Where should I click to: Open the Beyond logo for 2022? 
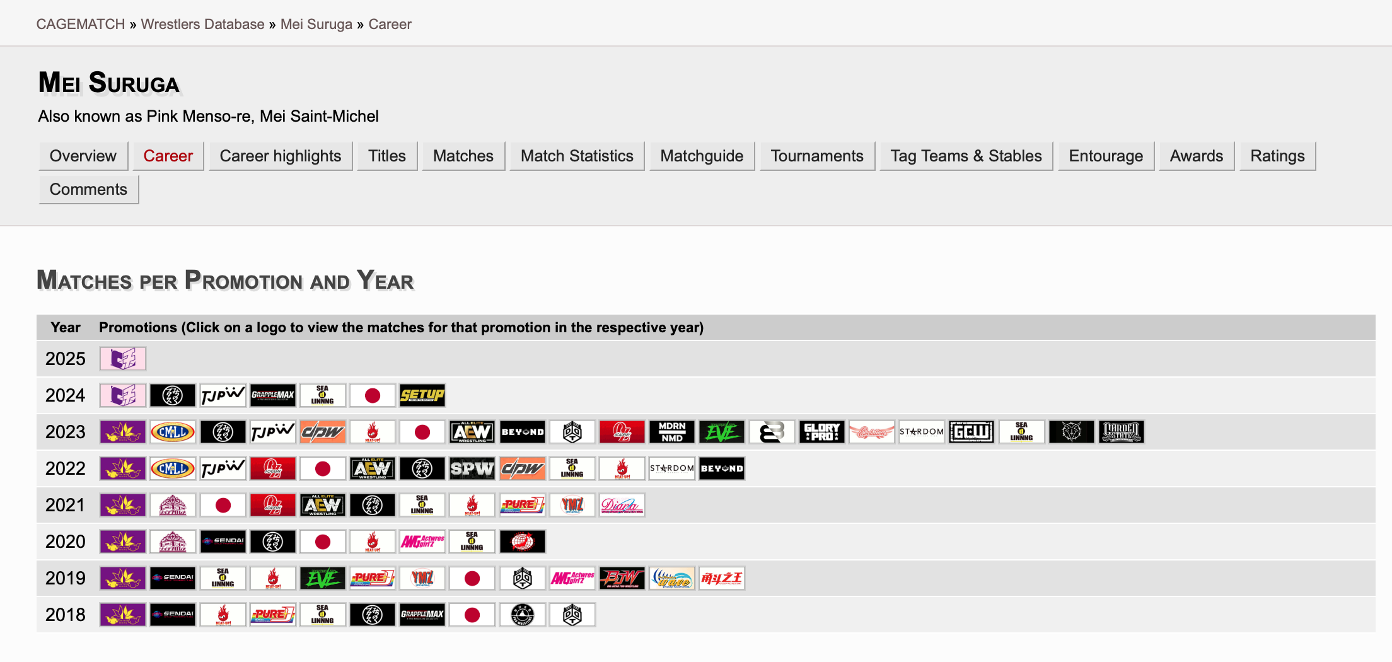point(722,468)
